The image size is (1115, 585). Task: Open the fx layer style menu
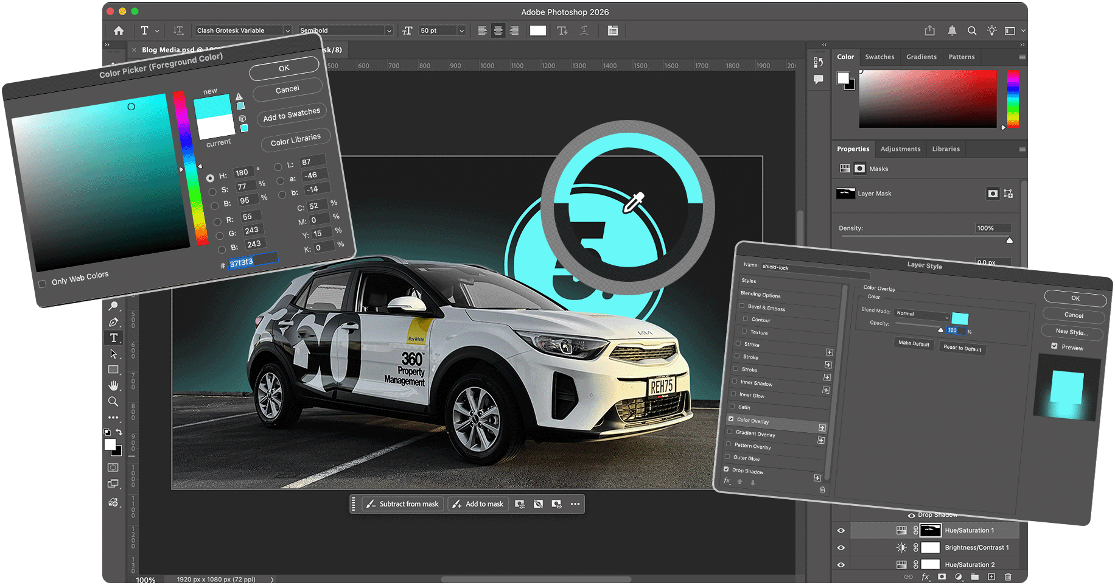pos(926,576)
